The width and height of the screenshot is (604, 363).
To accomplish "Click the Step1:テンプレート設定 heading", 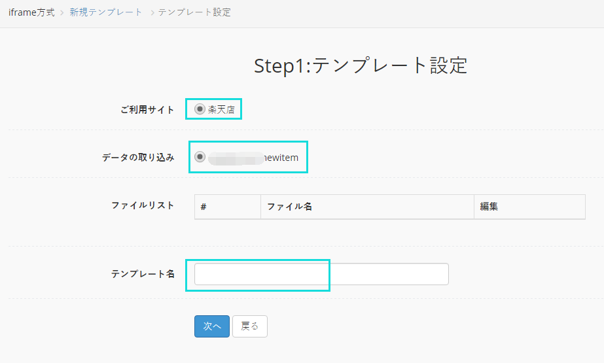I will 361,65.
